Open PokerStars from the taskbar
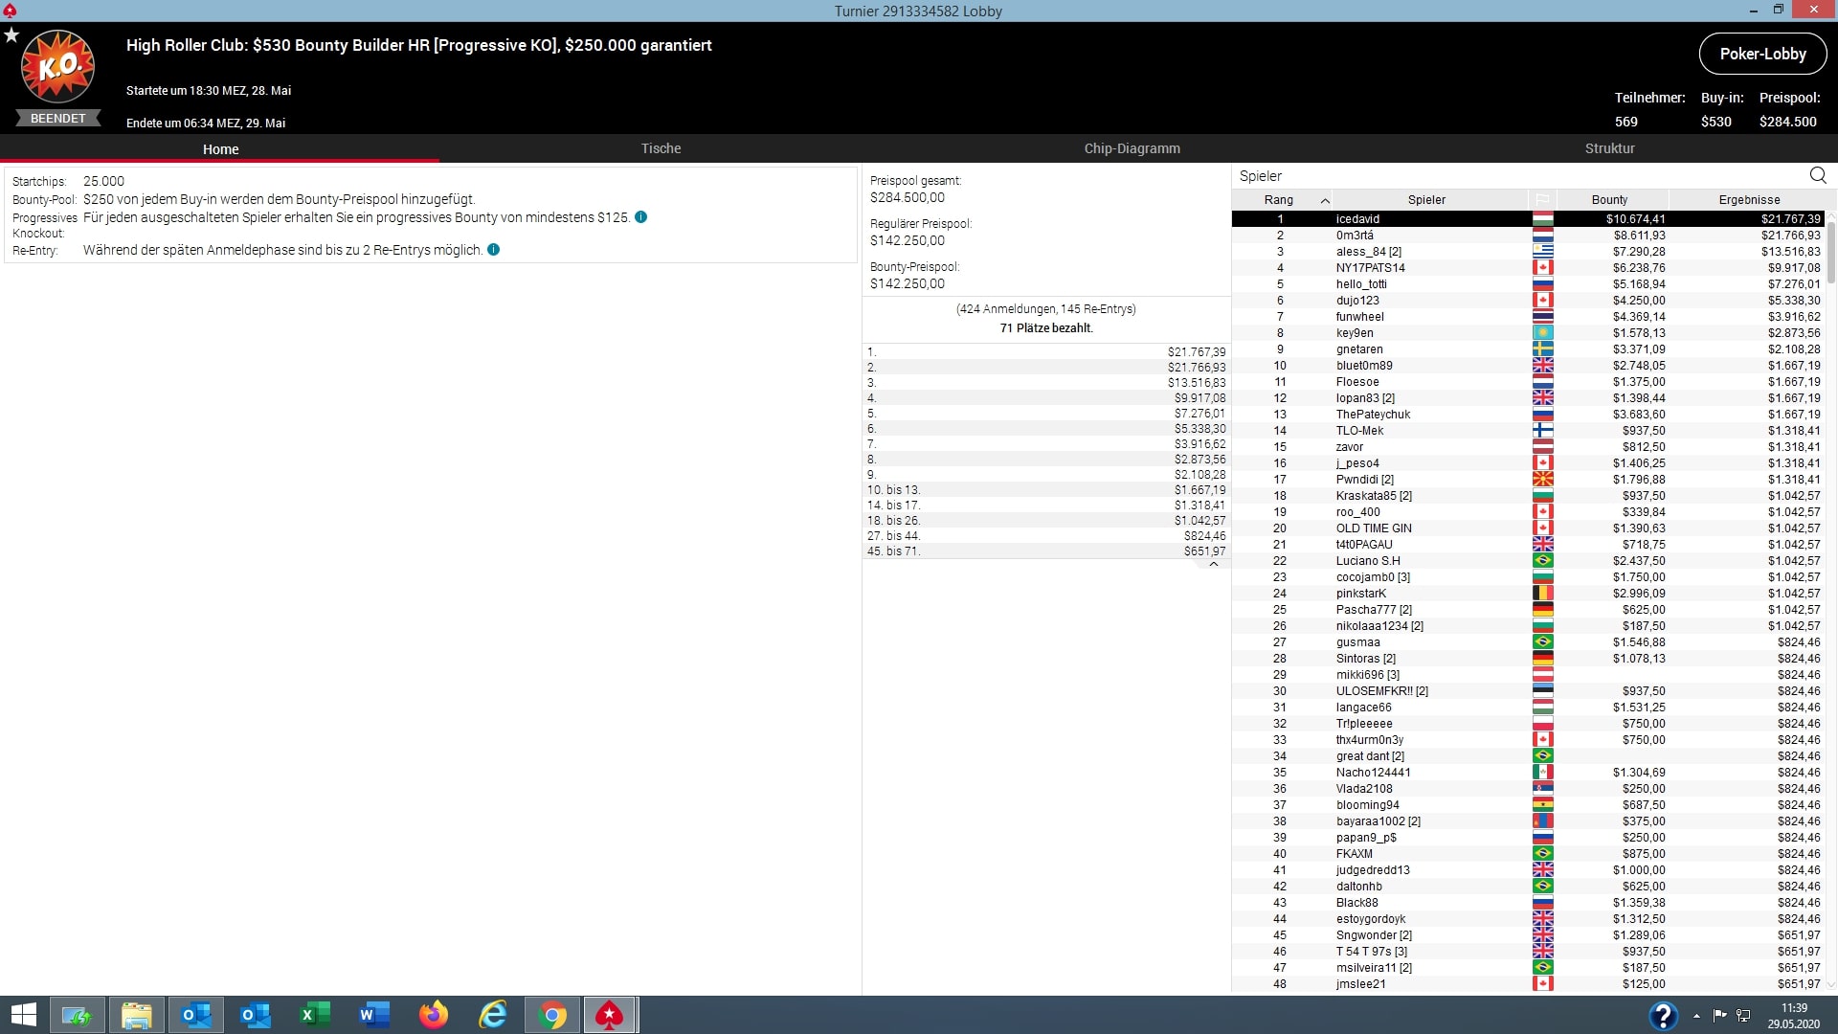Image resolution: width=1838 pixels, height=1034 pixels. pyautogui.click(x=610, y=1015)
